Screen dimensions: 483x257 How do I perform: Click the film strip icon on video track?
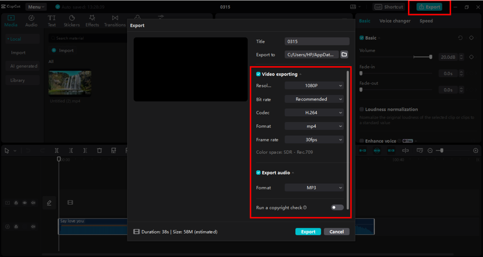click(70, 203)
